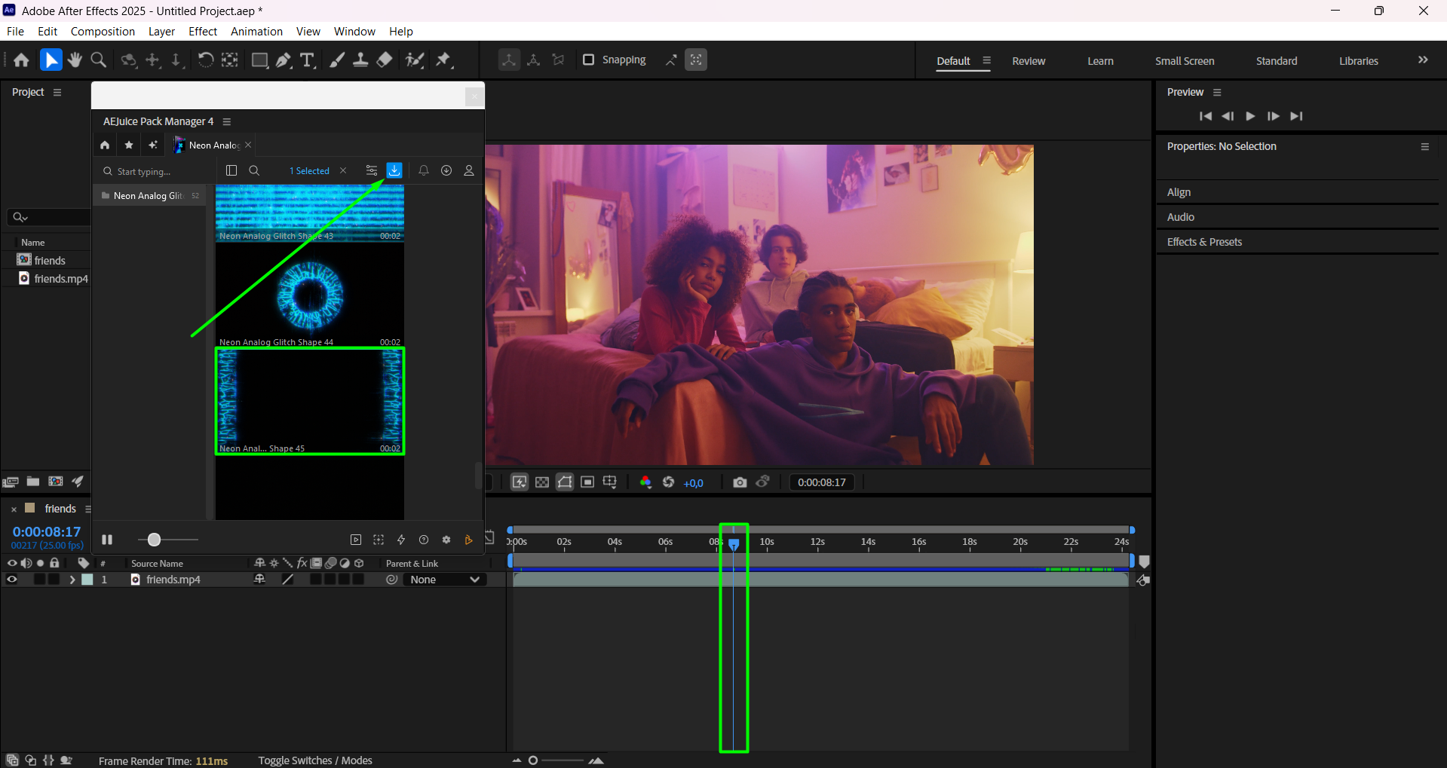The height and width of the screenshot is (768, 1447).
Task: Switch to the Review workspace
Action: 1029,61
